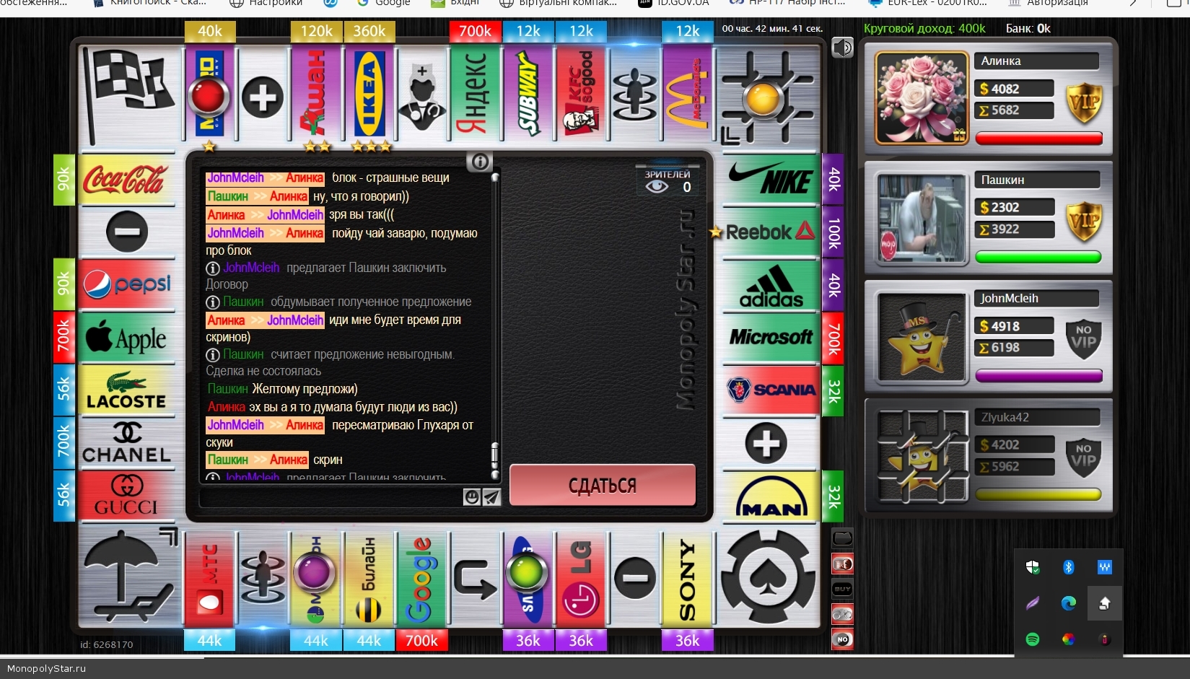Select the Subway property cell
The height and width of the screenshot is (679, 1190).
coord(528,94)
